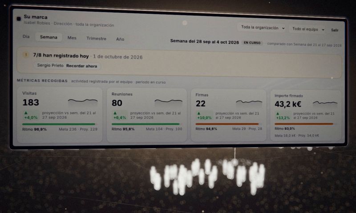Image resolution: width=356 pixels, height=213 pixels.
Task: Click the warning icon in the registration banner
Action: [26, 55]
